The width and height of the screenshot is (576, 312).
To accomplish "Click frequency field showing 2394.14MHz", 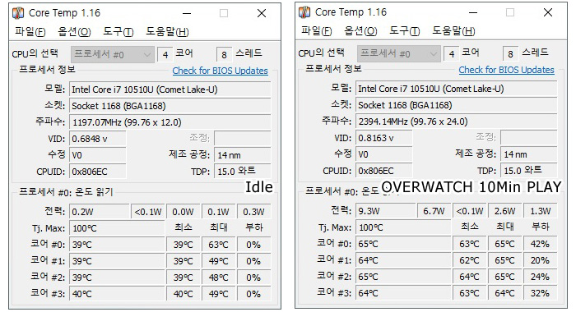I will point(456,122).
